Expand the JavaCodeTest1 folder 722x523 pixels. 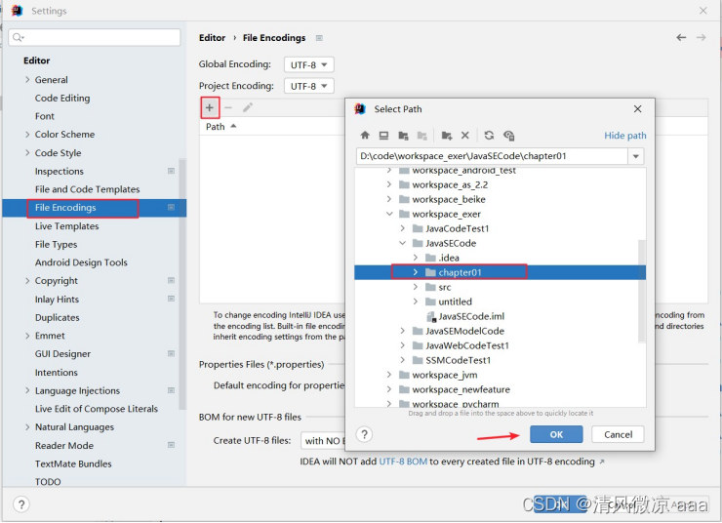(402, 228)
